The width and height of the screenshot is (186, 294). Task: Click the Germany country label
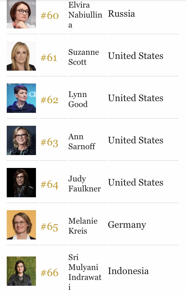127,225
